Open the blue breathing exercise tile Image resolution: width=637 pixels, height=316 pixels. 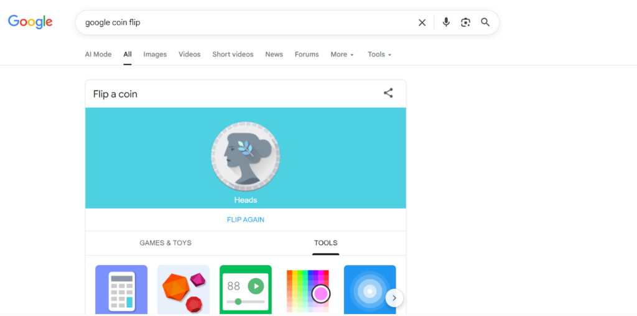coord(370,290)
